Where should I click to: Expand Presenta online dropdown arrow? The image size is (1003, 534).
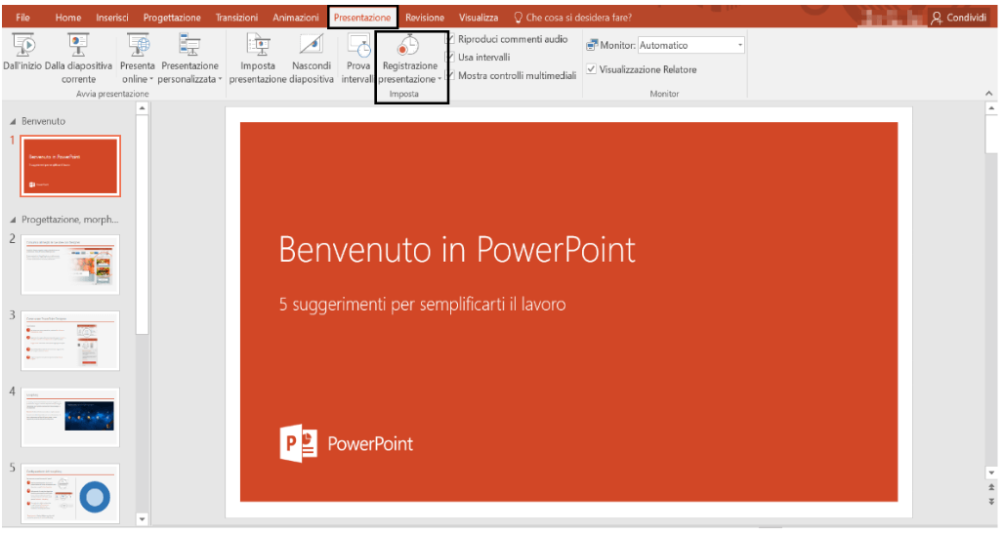151,80
